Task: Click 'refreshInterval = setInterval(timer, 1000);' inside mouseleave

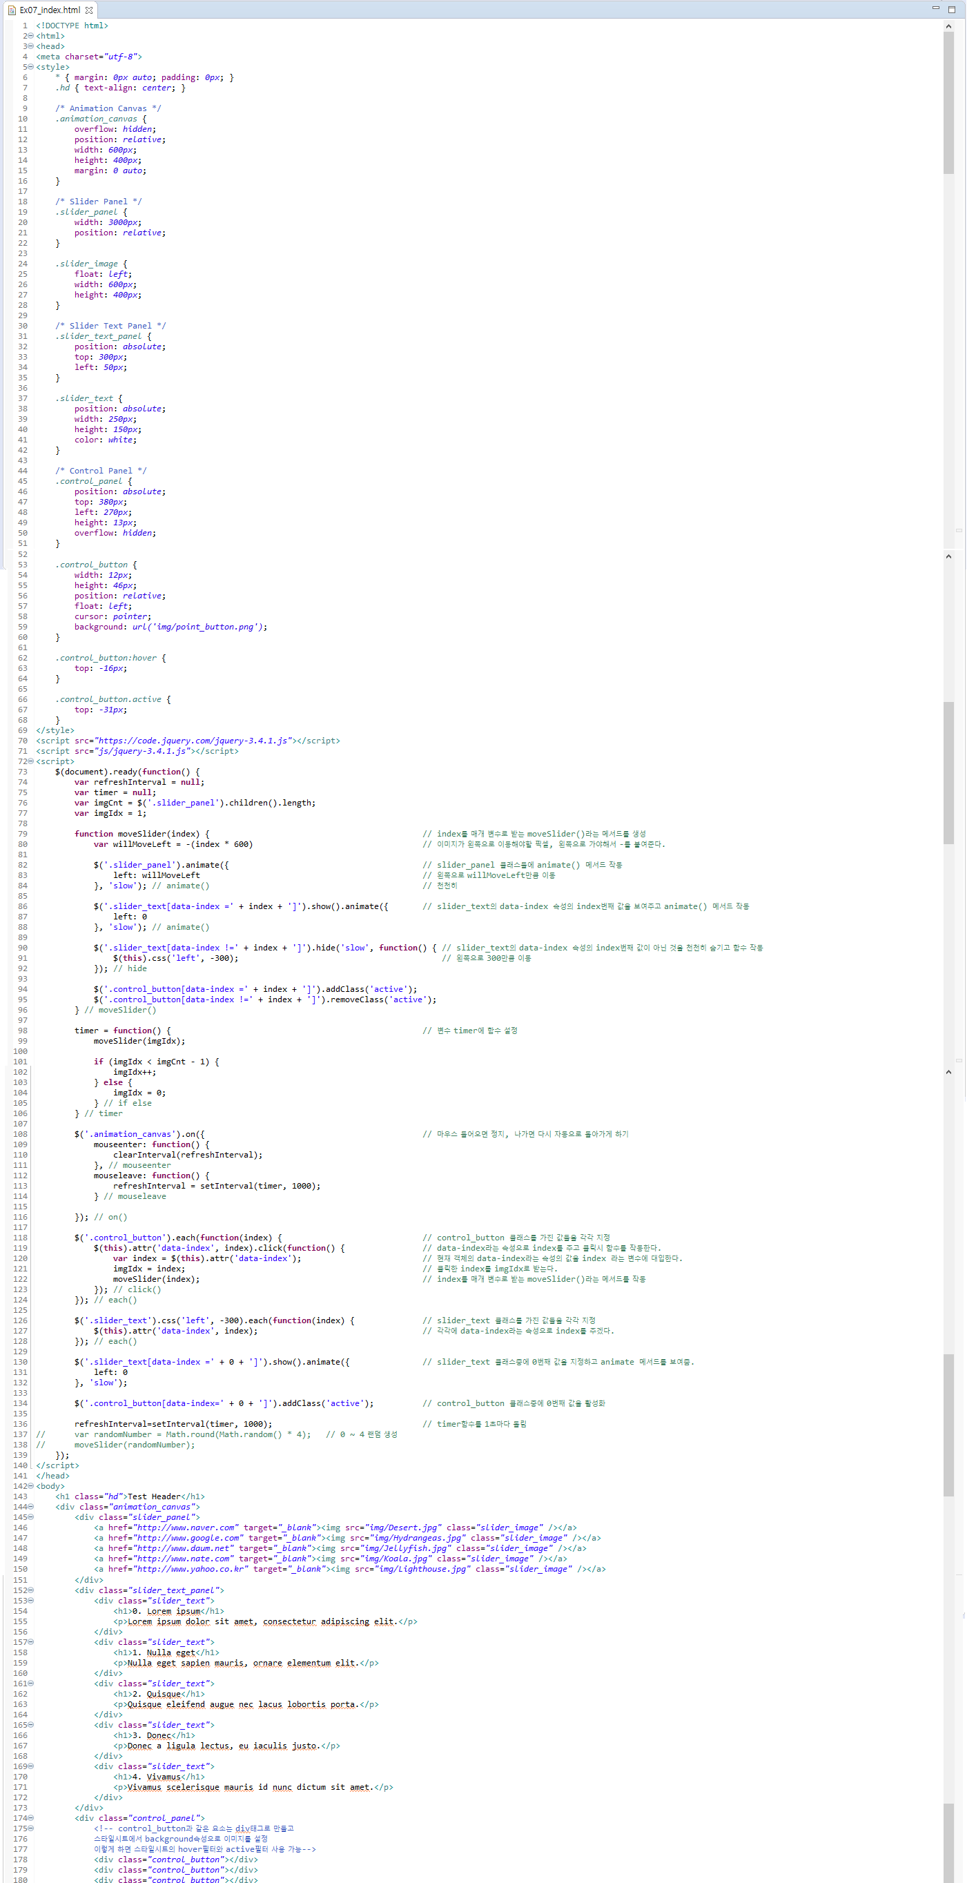Action: (x=217, y=1186)
